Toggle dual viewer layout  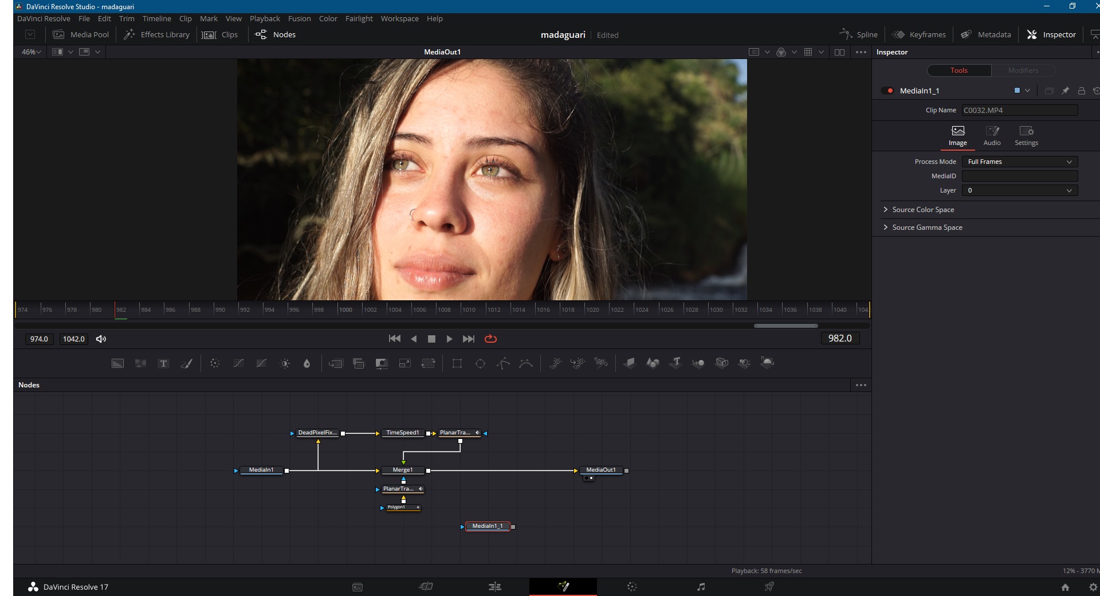(839, 52)
